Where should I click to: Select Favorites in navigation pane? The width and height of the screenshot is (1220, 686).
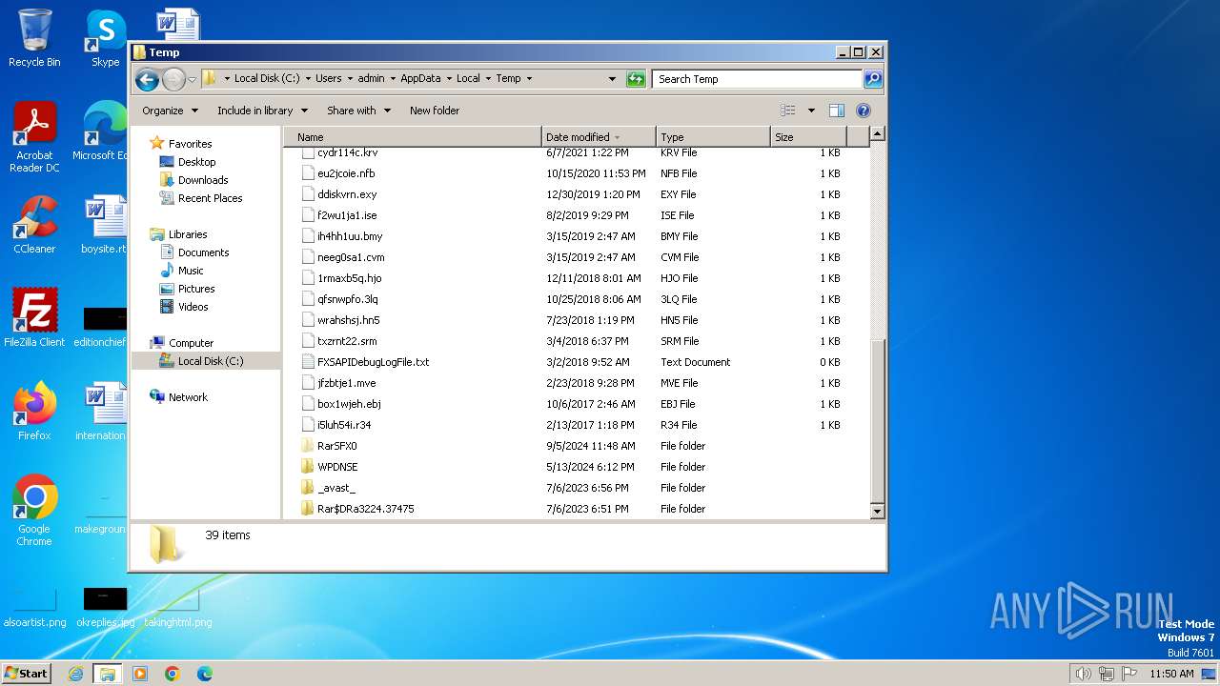tap(190, 144)
